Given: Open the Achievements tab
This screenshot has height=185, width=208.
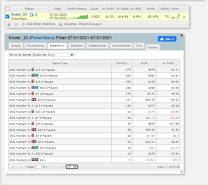Looking at the screenshot, I should pyautogui.click(x=121, y=46).
